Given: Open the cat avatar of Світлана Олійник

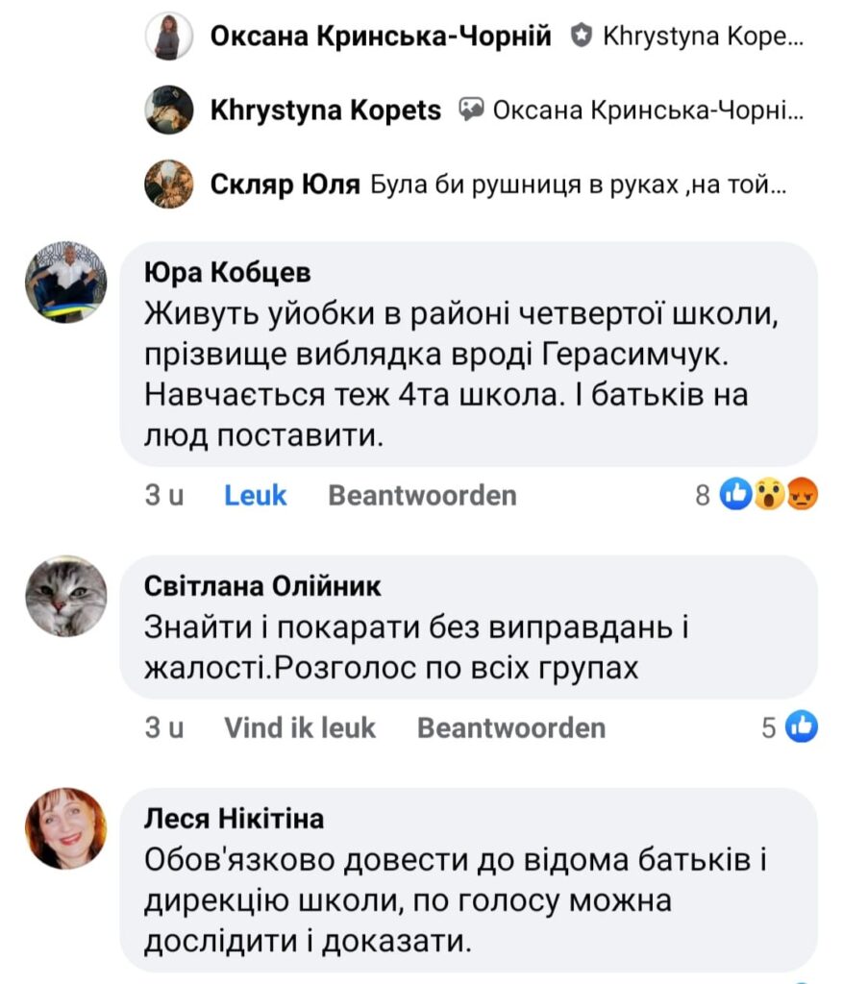Looking at the screenshot, I should pos(65,596).
